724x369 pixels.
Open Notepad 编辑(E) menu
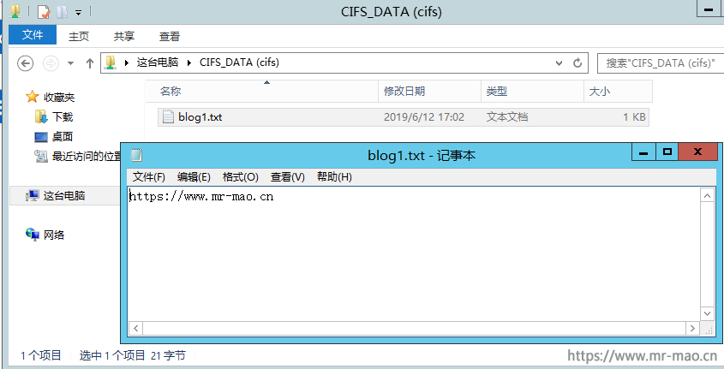(x=194, y=177)
